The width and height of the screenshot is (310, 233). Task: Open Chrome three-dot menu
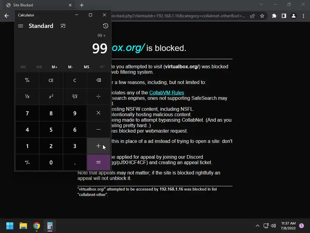(x=303, y=16)
